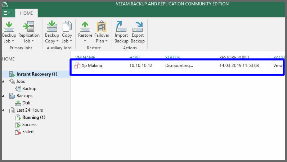Click the Disk backup icon
The width and height of the screenshot is (287, 162).
(x=18, y=103)
